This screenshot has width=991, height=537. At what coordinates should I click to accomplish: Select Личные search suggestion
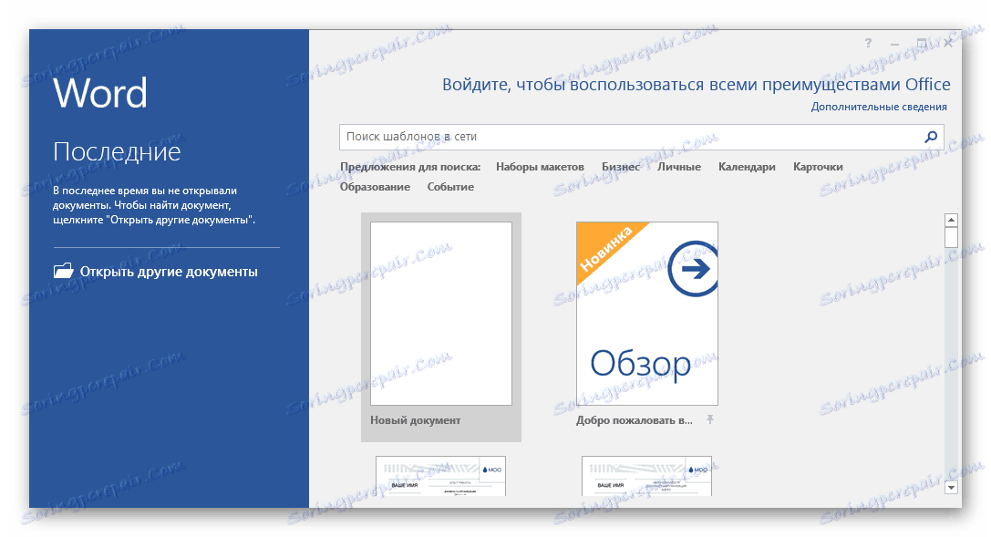679,167
